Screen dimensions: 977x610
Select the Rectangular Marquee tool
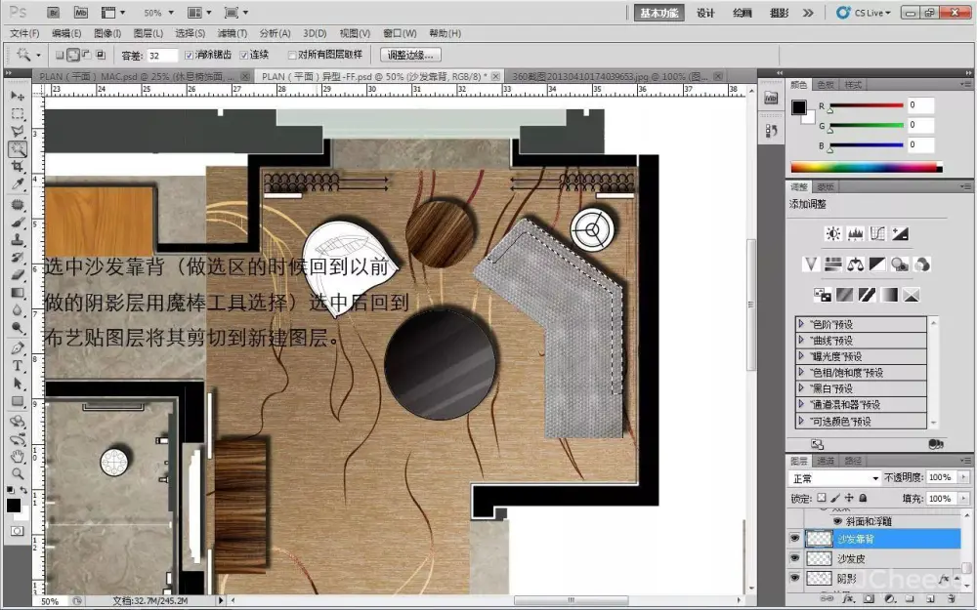tap(18, 114)
